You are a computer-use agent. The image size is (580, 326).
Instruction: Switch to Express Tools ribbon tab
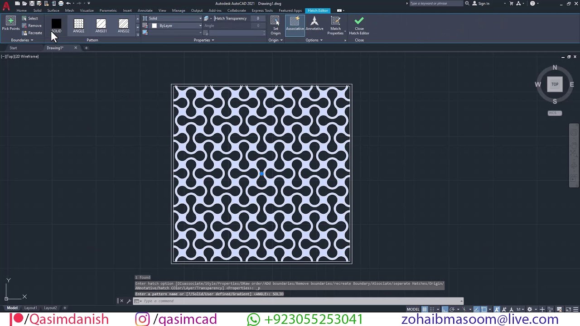(x=262, y=10)
